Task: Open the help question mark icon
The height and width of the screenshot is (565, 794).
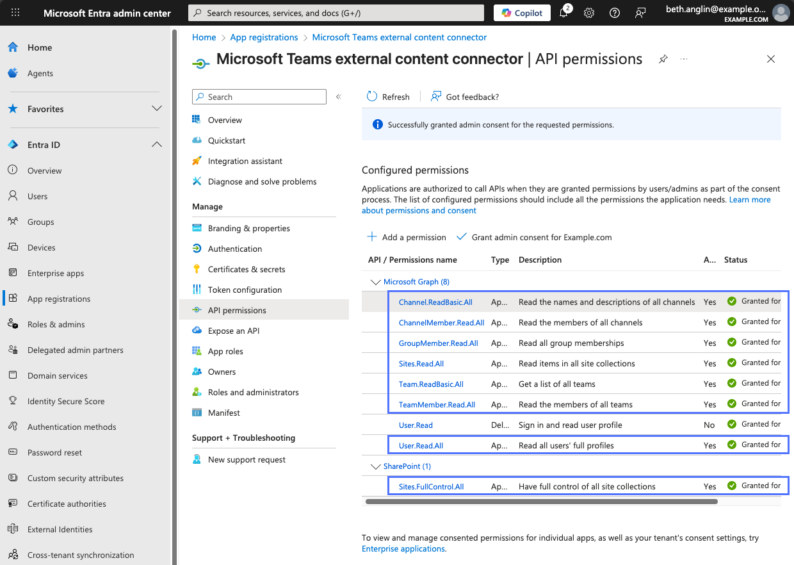Action: coord(615,13)
